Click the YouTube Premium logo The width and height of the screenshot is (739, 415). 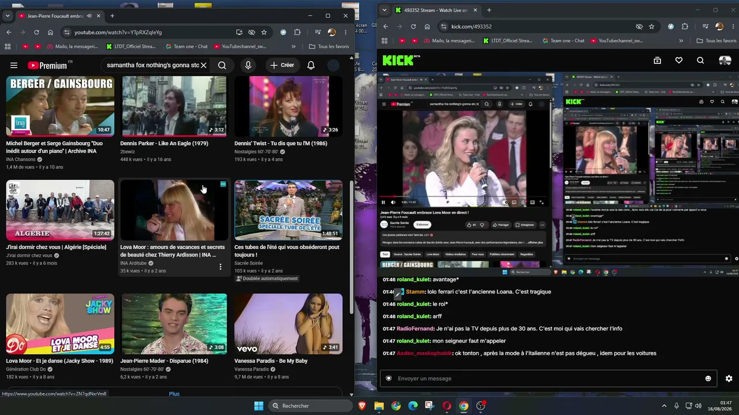(x=47, y=66)
